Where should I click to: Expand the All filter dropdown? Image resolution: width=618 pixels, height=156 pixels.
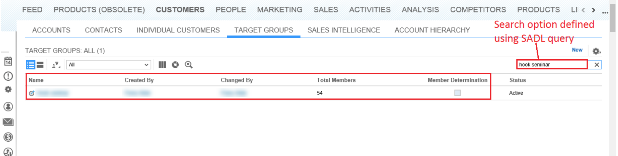click(109, 65)
